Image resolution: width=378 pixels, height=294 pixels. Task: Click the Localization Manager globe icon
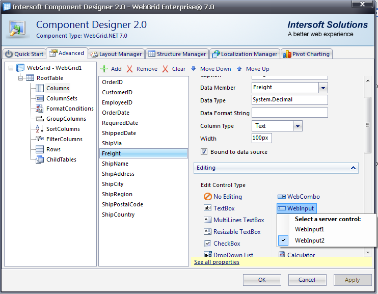point(216,54)
